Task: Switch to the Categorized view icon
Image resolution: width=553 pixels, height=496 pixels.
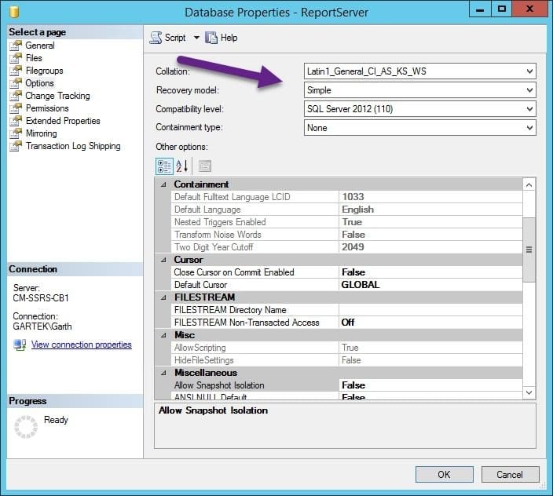Action: [164, 166]
